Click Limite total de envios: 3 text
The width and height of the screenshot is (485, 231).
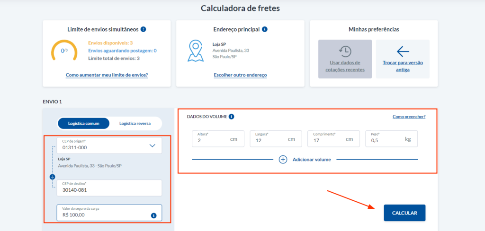point(114,58)
